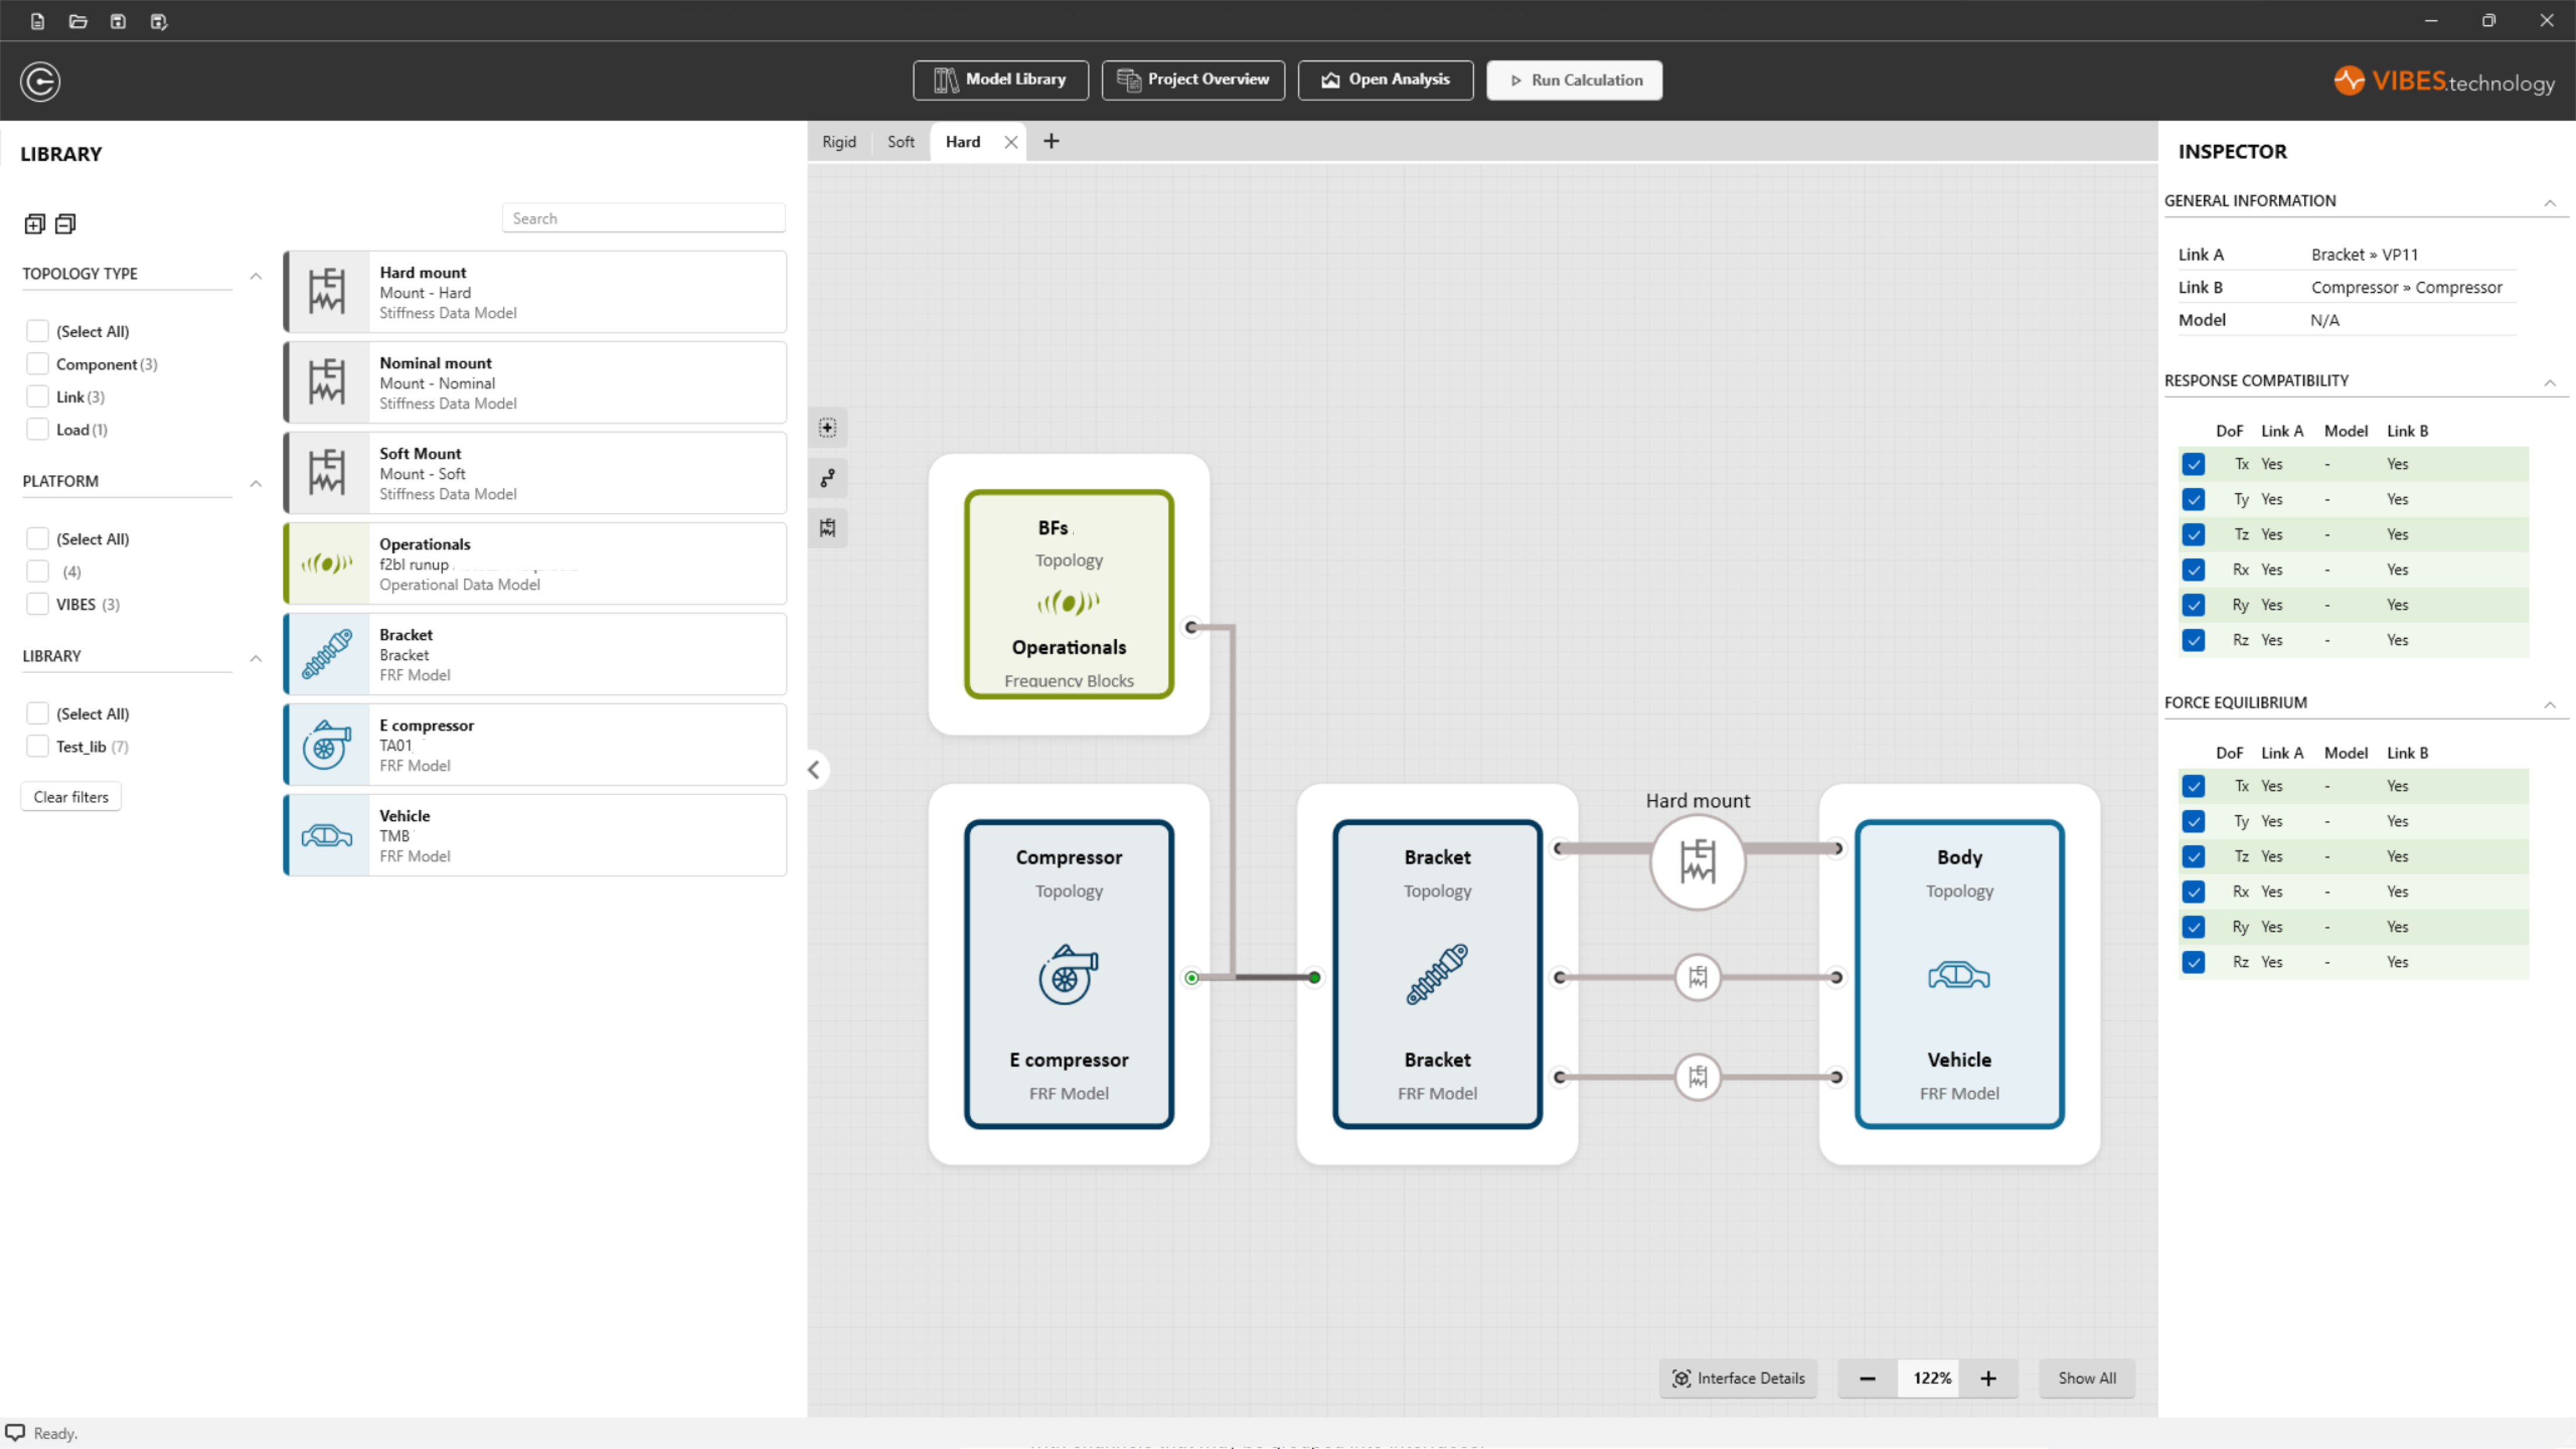This screenshot has height=1449, width=2576.
Task: Click the green connector on Bracket block
Action: point(1314,977)
